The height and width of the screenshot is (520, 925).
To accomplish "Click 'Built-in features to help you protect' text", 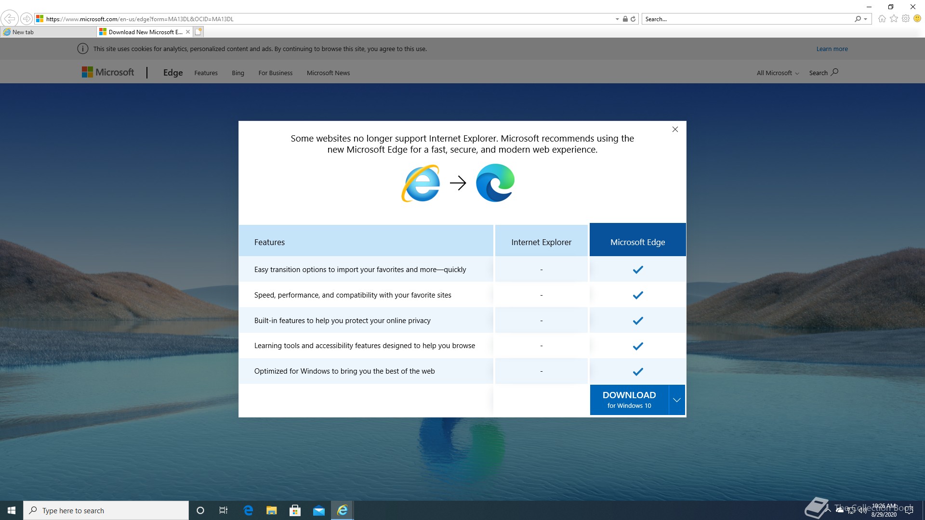I will [343, 321].
